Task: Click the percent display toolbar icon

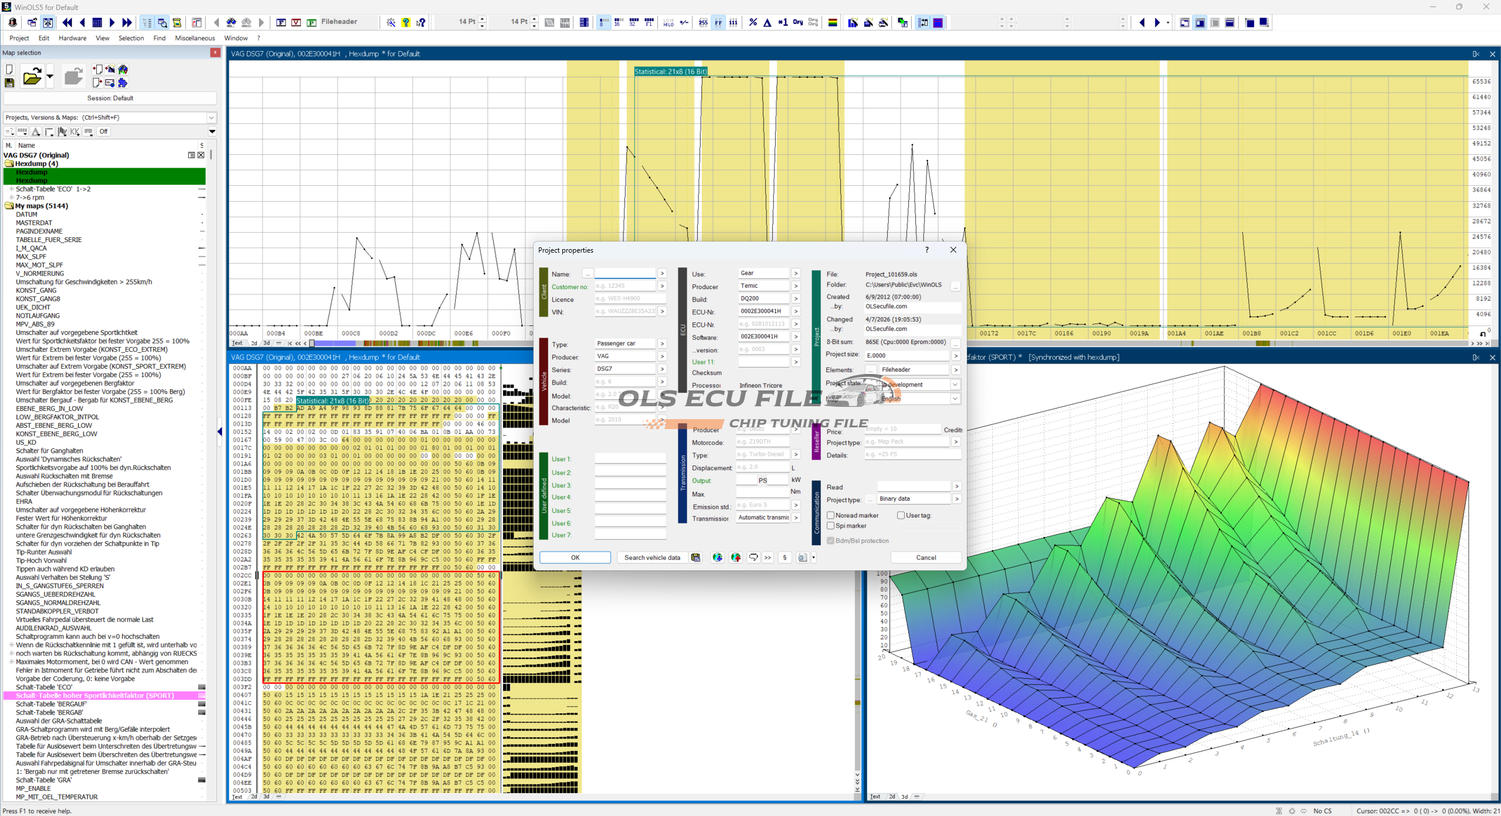Action: pos(753,22)
